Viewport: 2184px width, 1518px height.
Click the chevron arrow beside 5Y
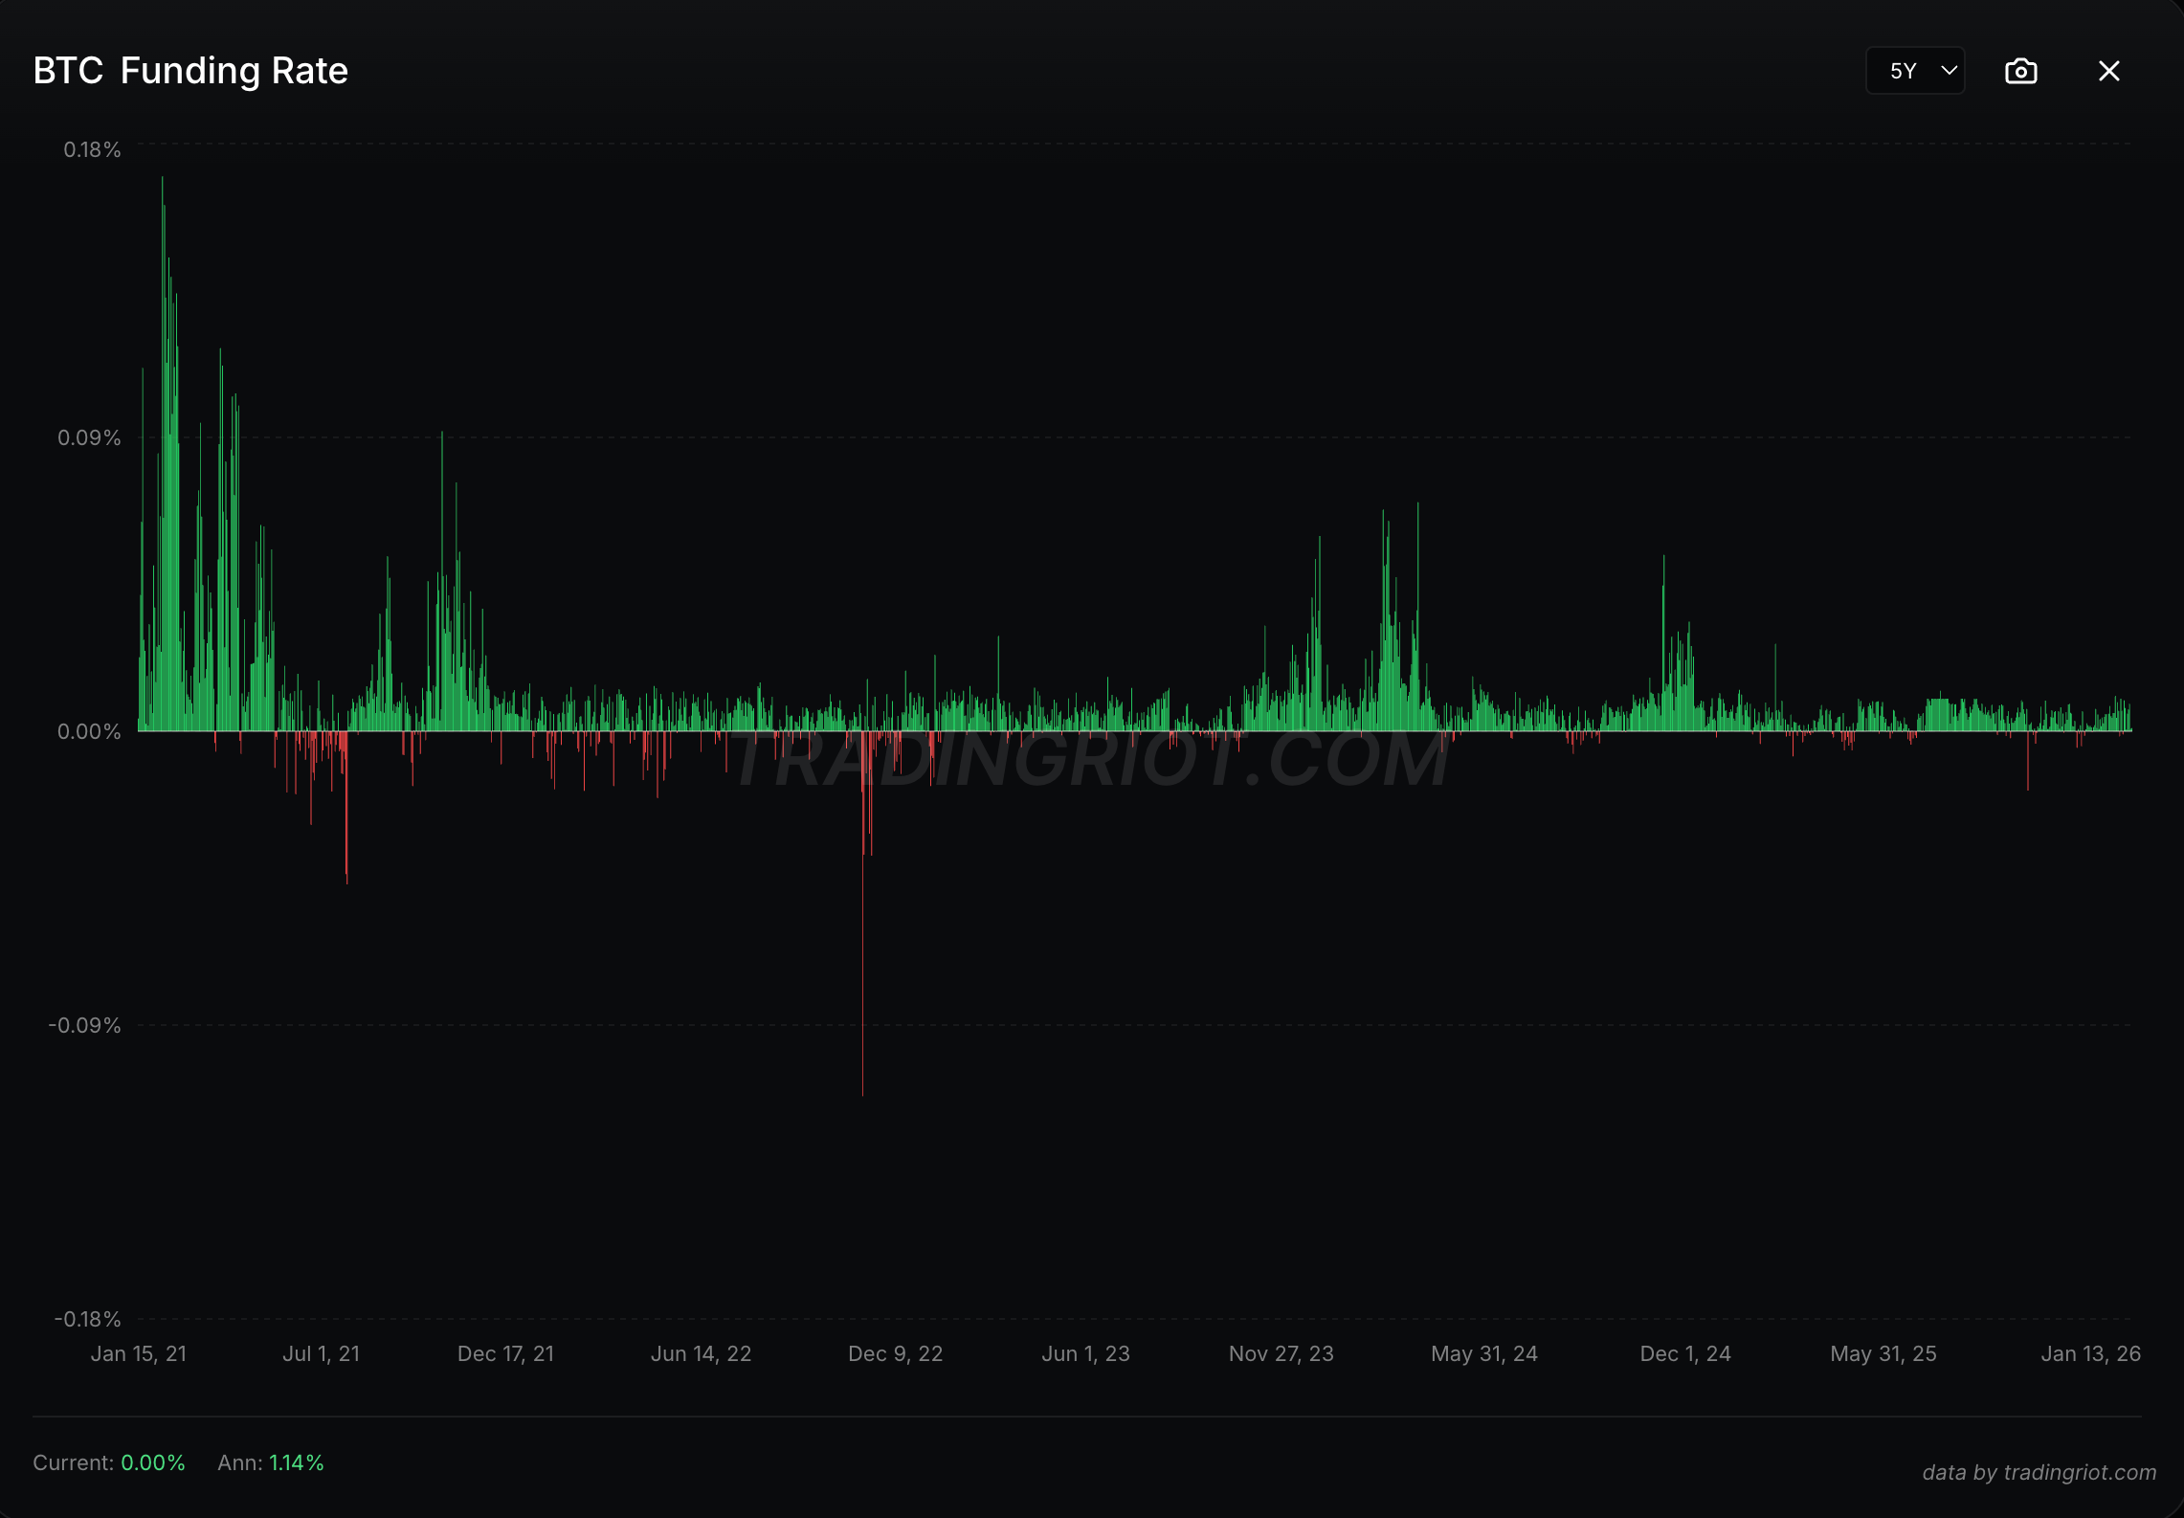1949,71
